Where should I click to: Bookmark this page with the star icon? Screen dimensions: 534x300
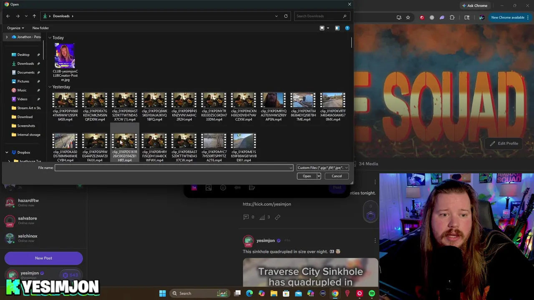coord(408,17)
